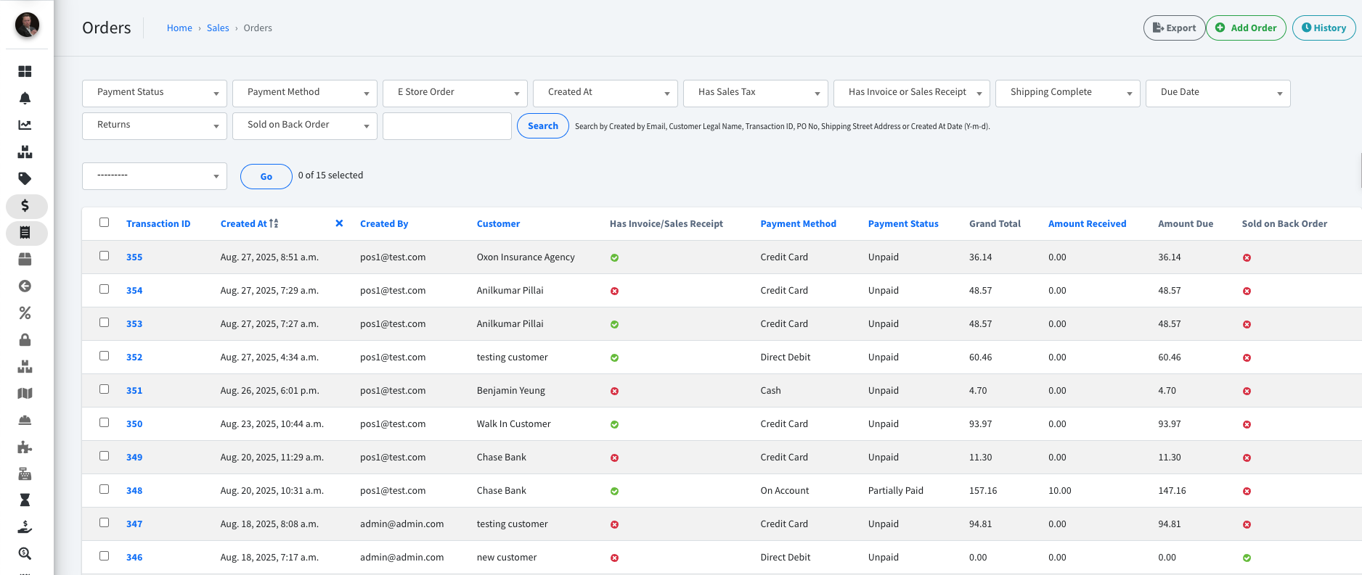Open the percent discounts icon
Screen dimensions: 1362x575
click(x=25, y=313)
